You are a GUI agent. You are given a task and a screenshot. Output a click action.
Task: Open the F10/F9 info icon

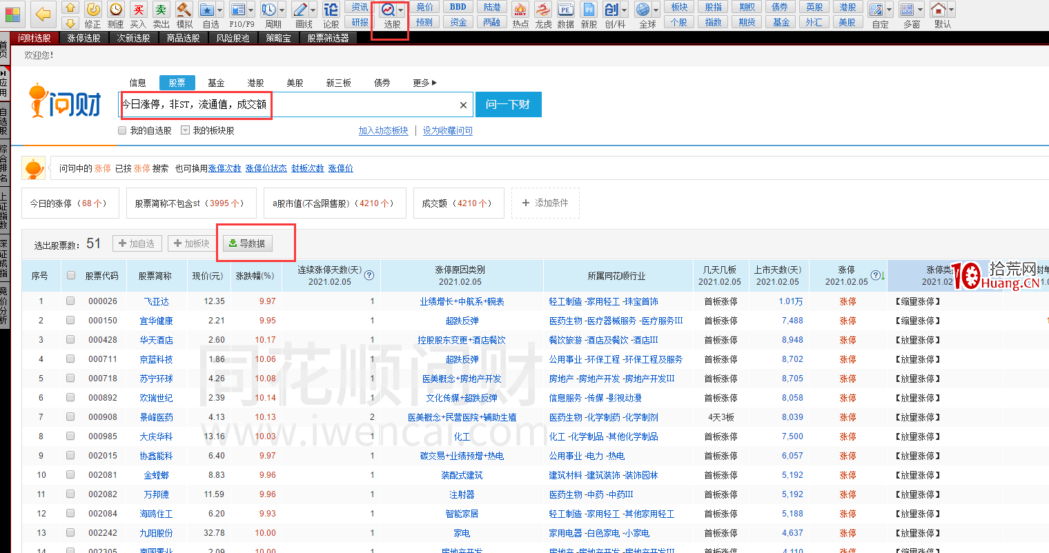(238, 9)
